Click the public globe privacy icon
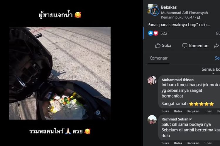220x146 pixels. (199, 18)
